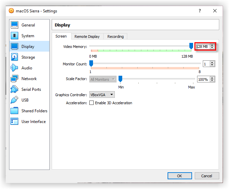Click the Scale Factor slider handle
Screen dimensions: 229x189
point(120,79)
